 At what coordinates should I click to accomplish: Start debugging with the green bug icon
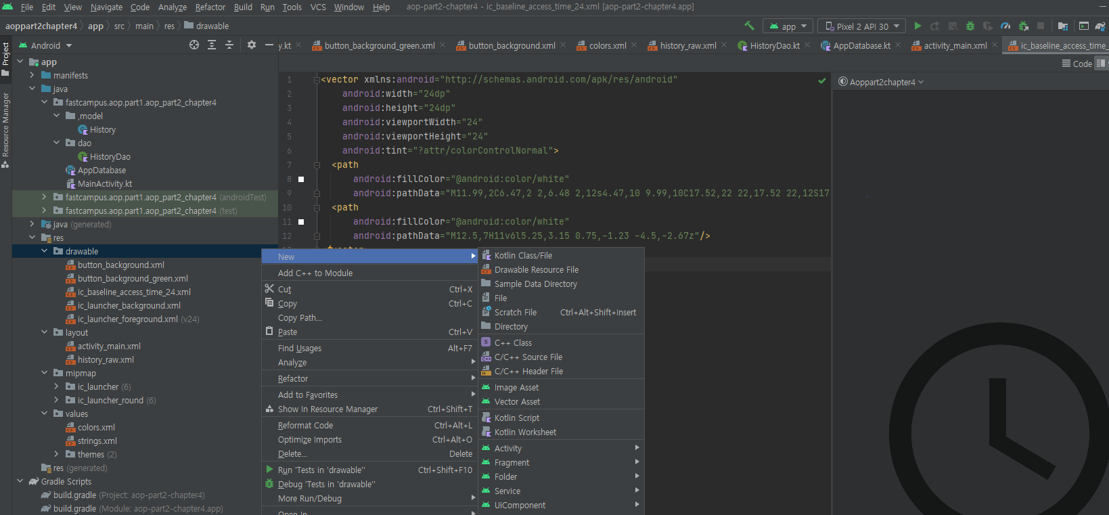(x=970, y=26)
